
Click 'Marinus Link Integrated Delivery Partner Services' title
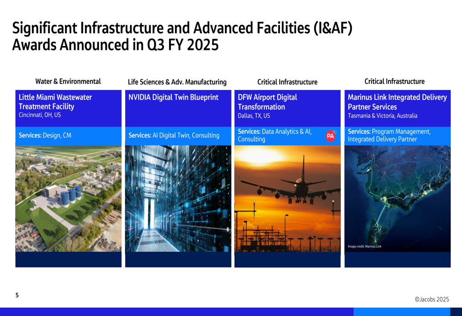pyautogui.click(x=397, y=102)
